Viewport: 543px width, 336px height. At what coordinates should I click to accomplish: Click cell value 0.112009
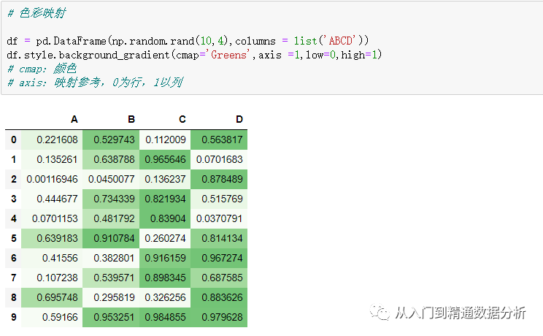(x=166, y=140)
